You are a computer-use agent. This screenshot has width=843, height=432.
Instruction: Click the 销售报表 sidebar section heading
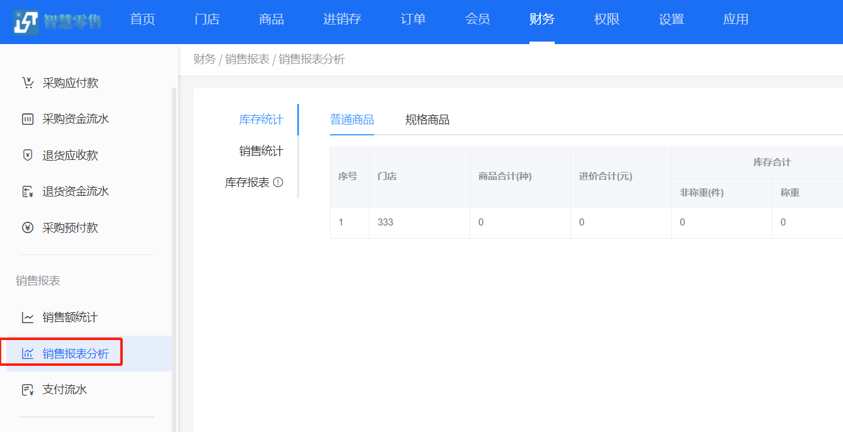click(x=38, y=281)
